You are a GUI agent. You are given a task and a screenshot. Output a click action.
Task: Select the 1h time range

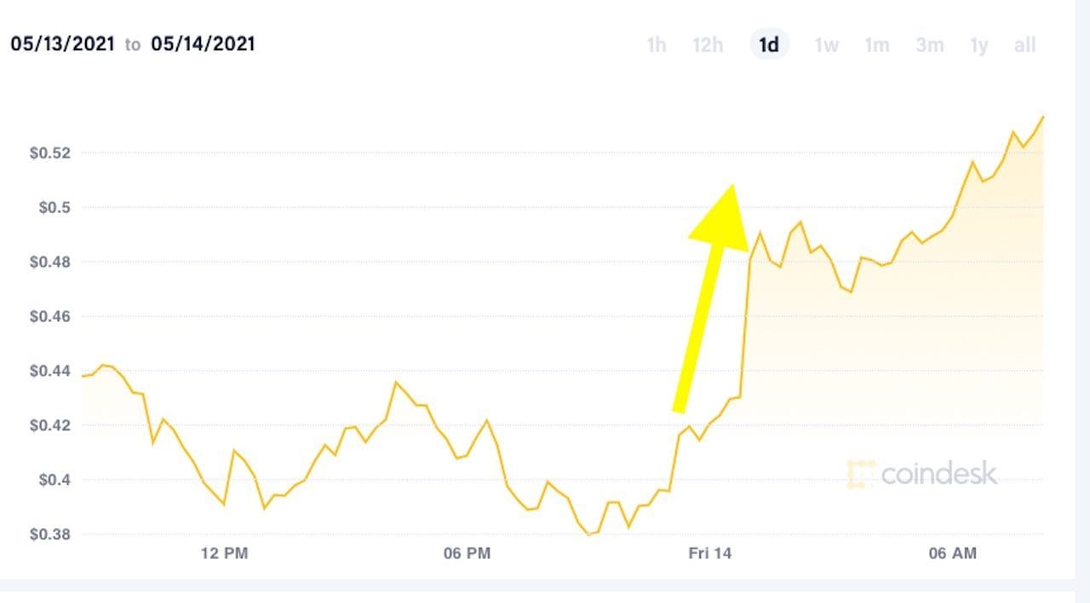coord(656,45)
